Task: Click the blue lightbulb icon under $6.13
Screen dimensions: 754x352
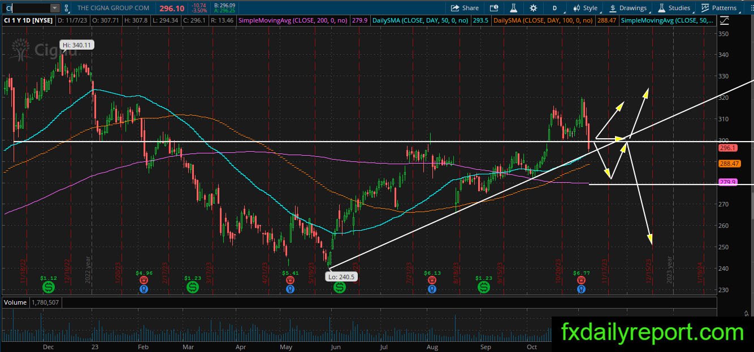Action: coord(432,289)
